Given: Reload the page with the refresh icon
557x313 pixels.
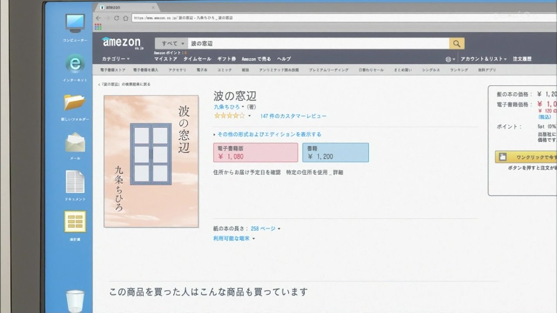Looking at the screenshot, I should [116, 18].
